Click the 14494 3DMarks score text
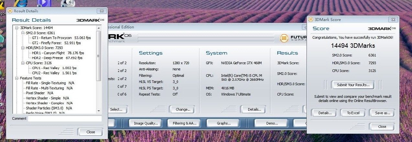412x142 pixels. click(x=353, y=46)
